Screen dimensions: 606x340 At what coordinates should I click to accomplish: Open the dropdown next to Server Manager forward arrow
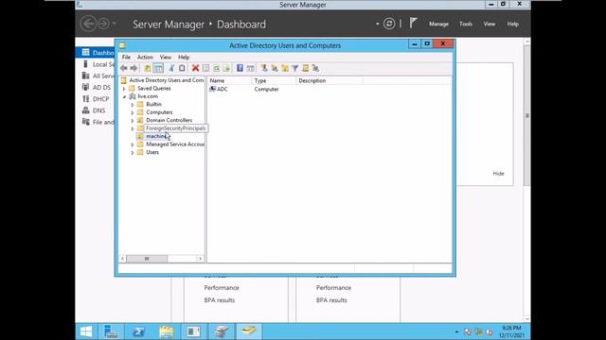[114, 24]
